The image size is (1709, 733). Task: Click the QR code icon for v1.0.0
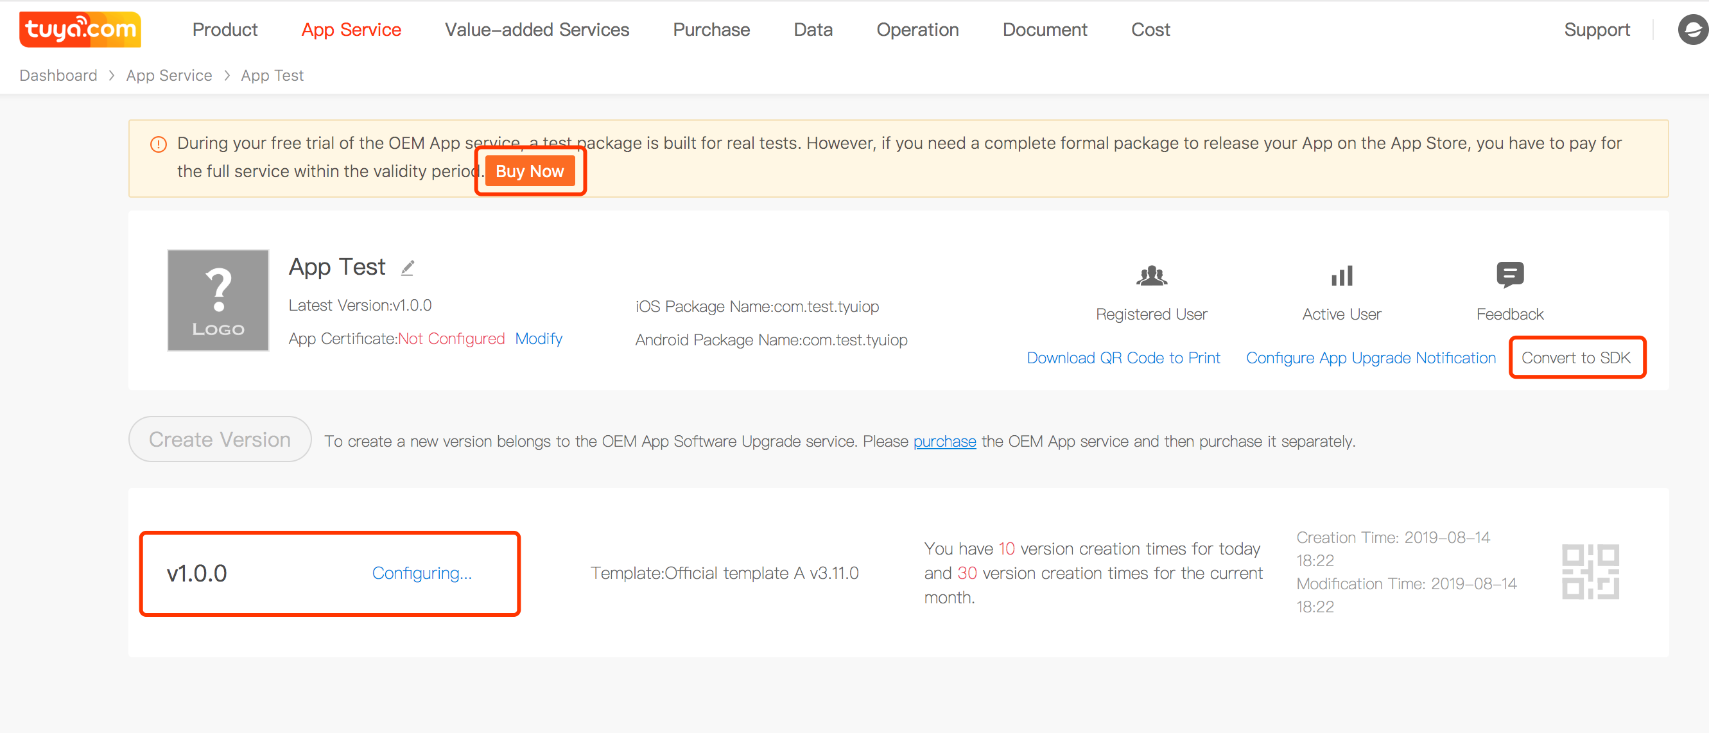tap(1590, 572)
